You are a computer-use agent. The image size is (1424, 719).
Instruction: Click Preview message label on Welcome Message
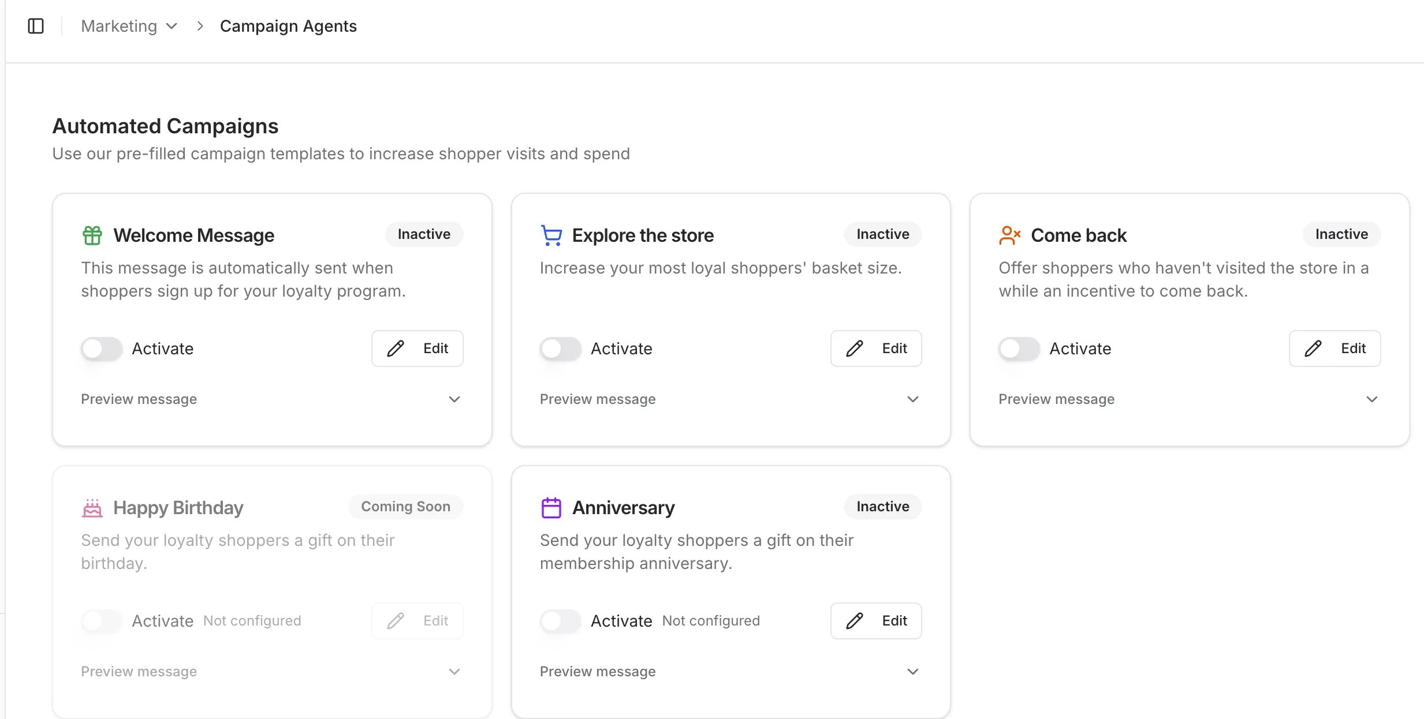(x=139, y=399)
